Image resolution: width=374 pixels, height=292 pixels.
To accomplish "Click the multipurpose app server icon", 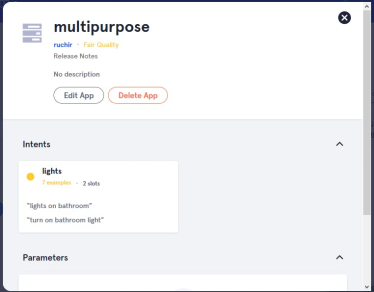I will pyautogui.click(x=32, y=33).
